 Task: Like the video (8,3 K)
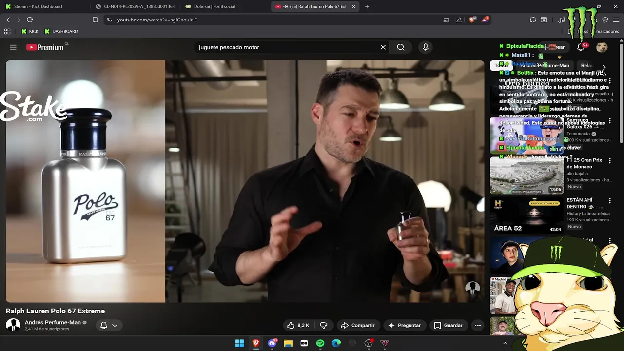(298, 325)
